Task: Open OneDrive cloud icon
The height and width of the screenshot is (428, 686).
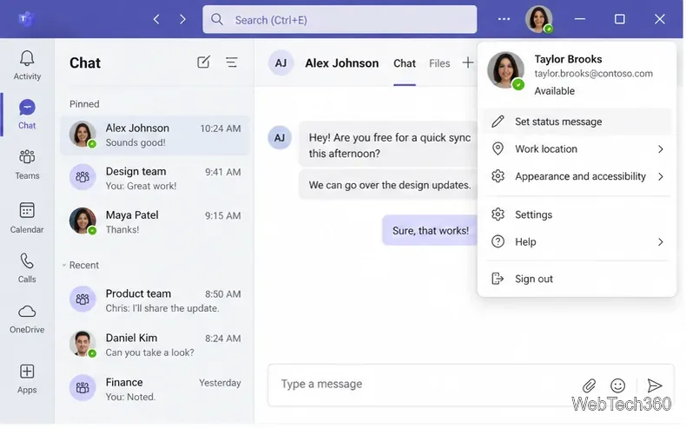Action: (27, 312)
